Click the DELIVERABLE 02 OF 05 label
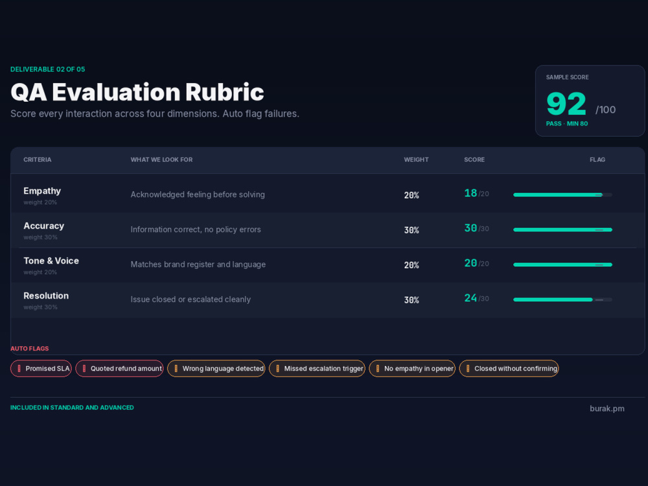 47,69
